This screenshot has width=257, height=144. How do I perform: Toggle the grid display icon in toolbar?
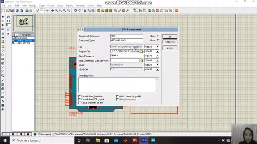point(42,11)
